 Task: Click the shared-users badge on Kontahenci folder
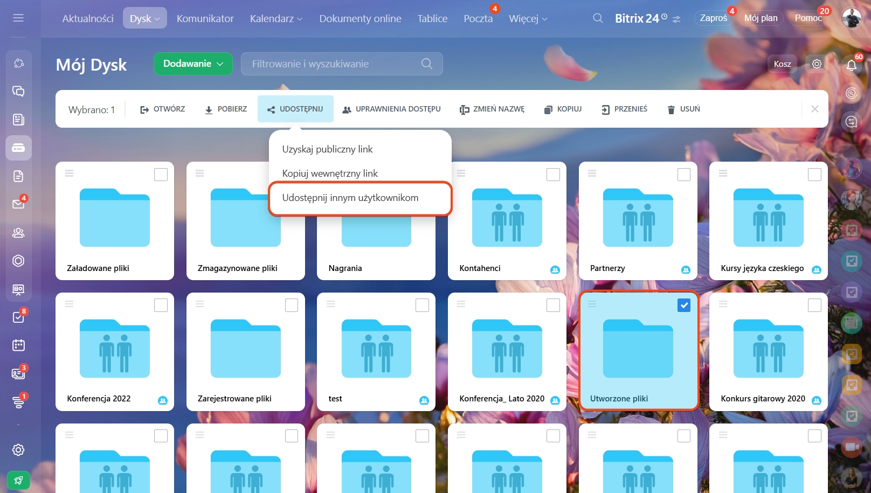pyautogui.click(x=555, y=269)
